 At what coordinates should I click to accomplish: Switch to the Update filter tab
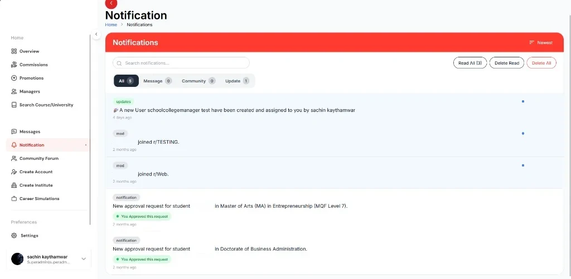click(237, 81)
